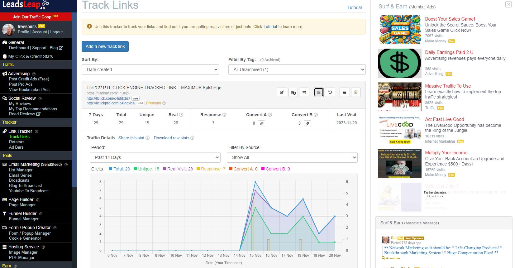Click the LeadsLeap logo
This screenshot has height=268, width=515.
(26, 5)
